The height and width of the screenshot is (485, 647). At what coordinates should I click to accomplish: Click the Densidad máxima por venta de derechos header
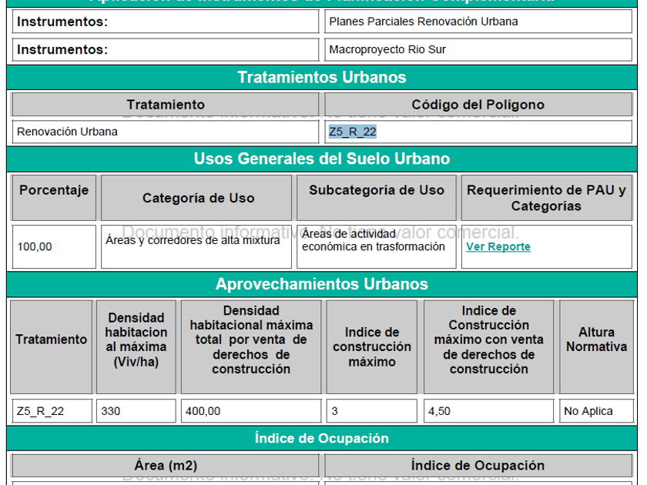pos(251,347)
